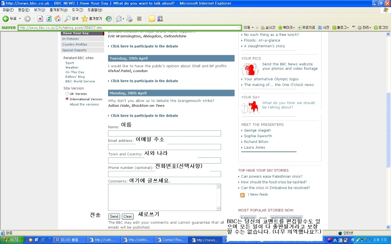Click the Send button

point(114,217)
